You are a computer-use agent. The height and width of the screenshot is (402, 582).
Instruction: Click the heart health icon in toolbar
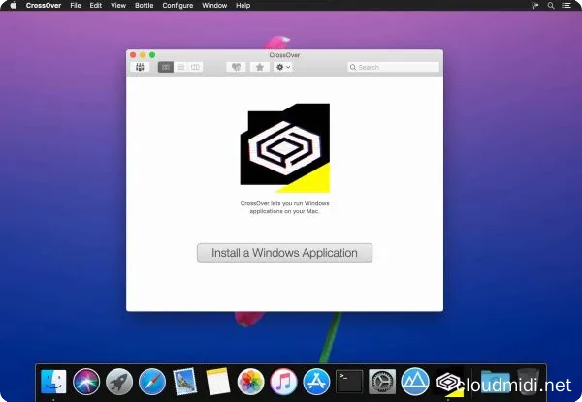pyautogui.click(x=236, y=67)
